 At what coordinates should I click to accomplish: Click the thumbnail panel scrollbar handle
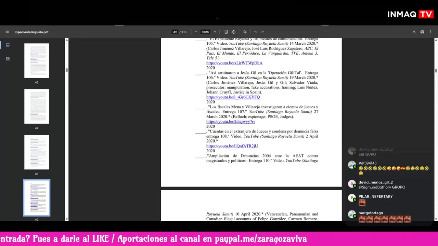click(67, 70)
